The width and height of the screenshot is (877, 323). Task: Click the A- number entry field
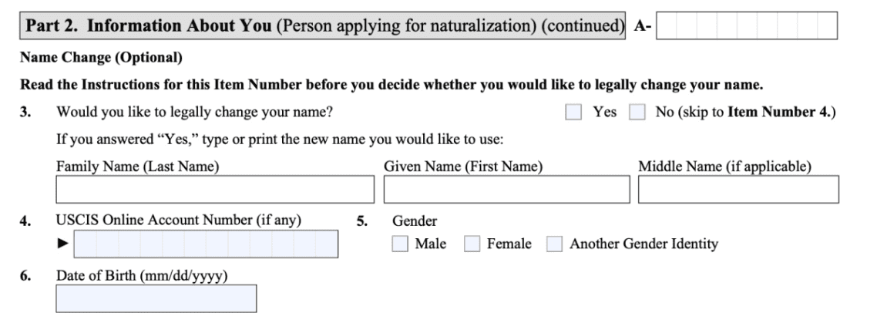tap(747, 25)
